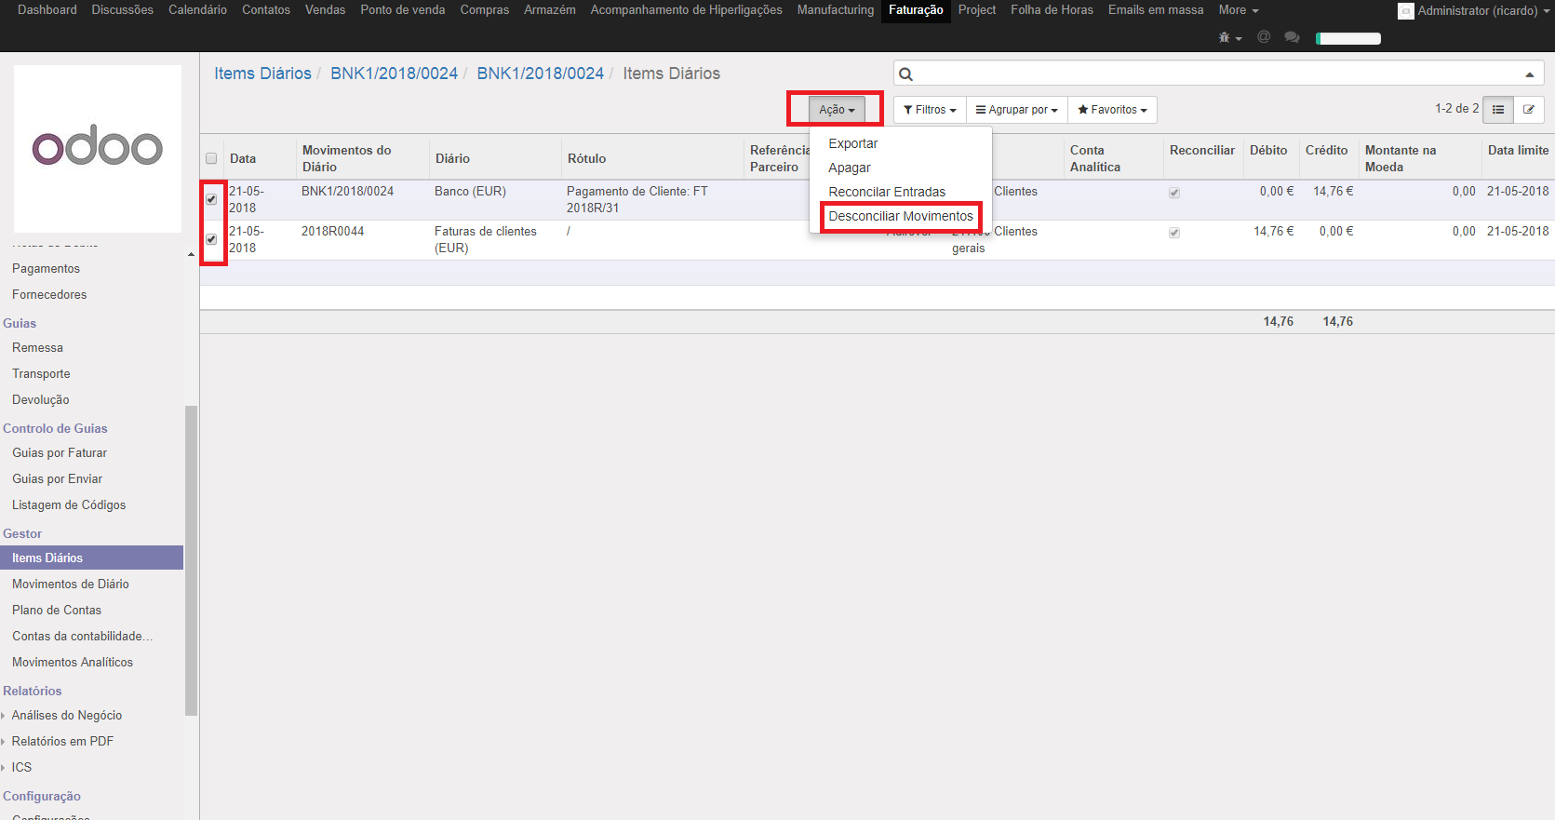Click the @ mentions icon
1555x820 pixels.
coord(1263,37)
